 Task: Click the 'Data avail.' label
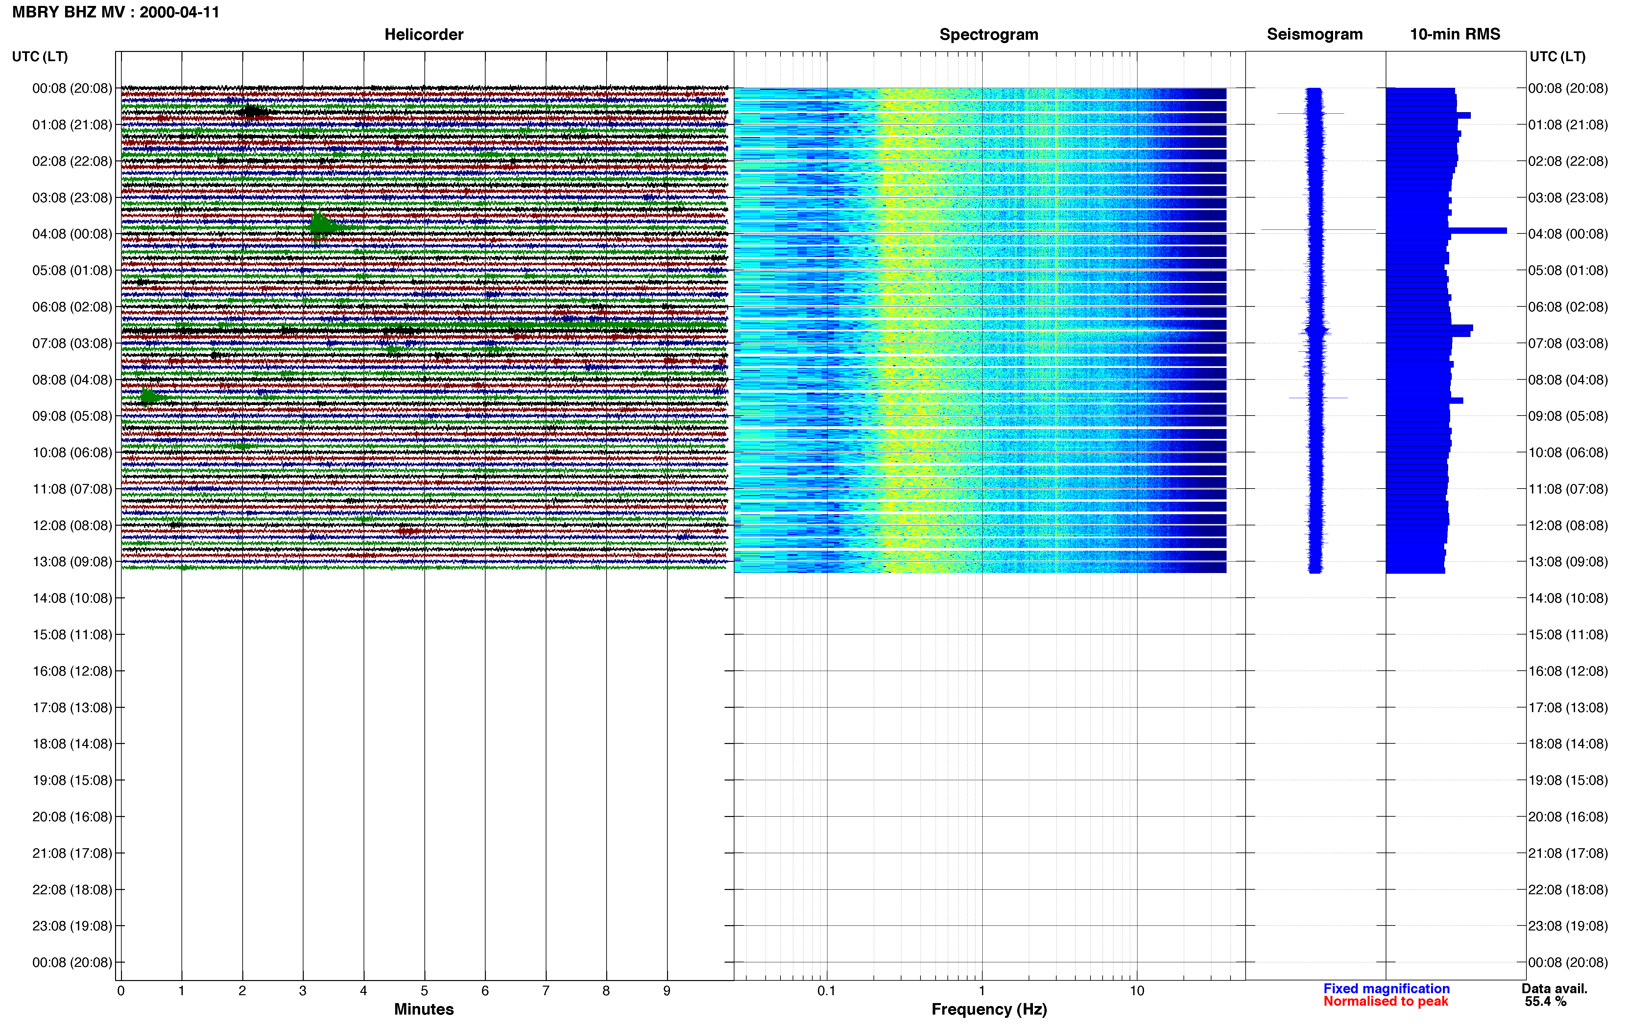click(x=1554, y=988)
